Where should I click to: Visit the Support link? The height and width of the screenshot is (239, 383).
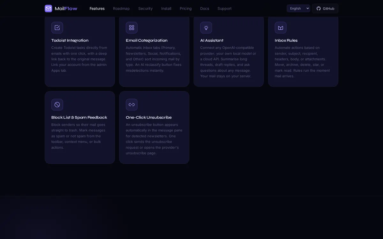coord(224,9)
